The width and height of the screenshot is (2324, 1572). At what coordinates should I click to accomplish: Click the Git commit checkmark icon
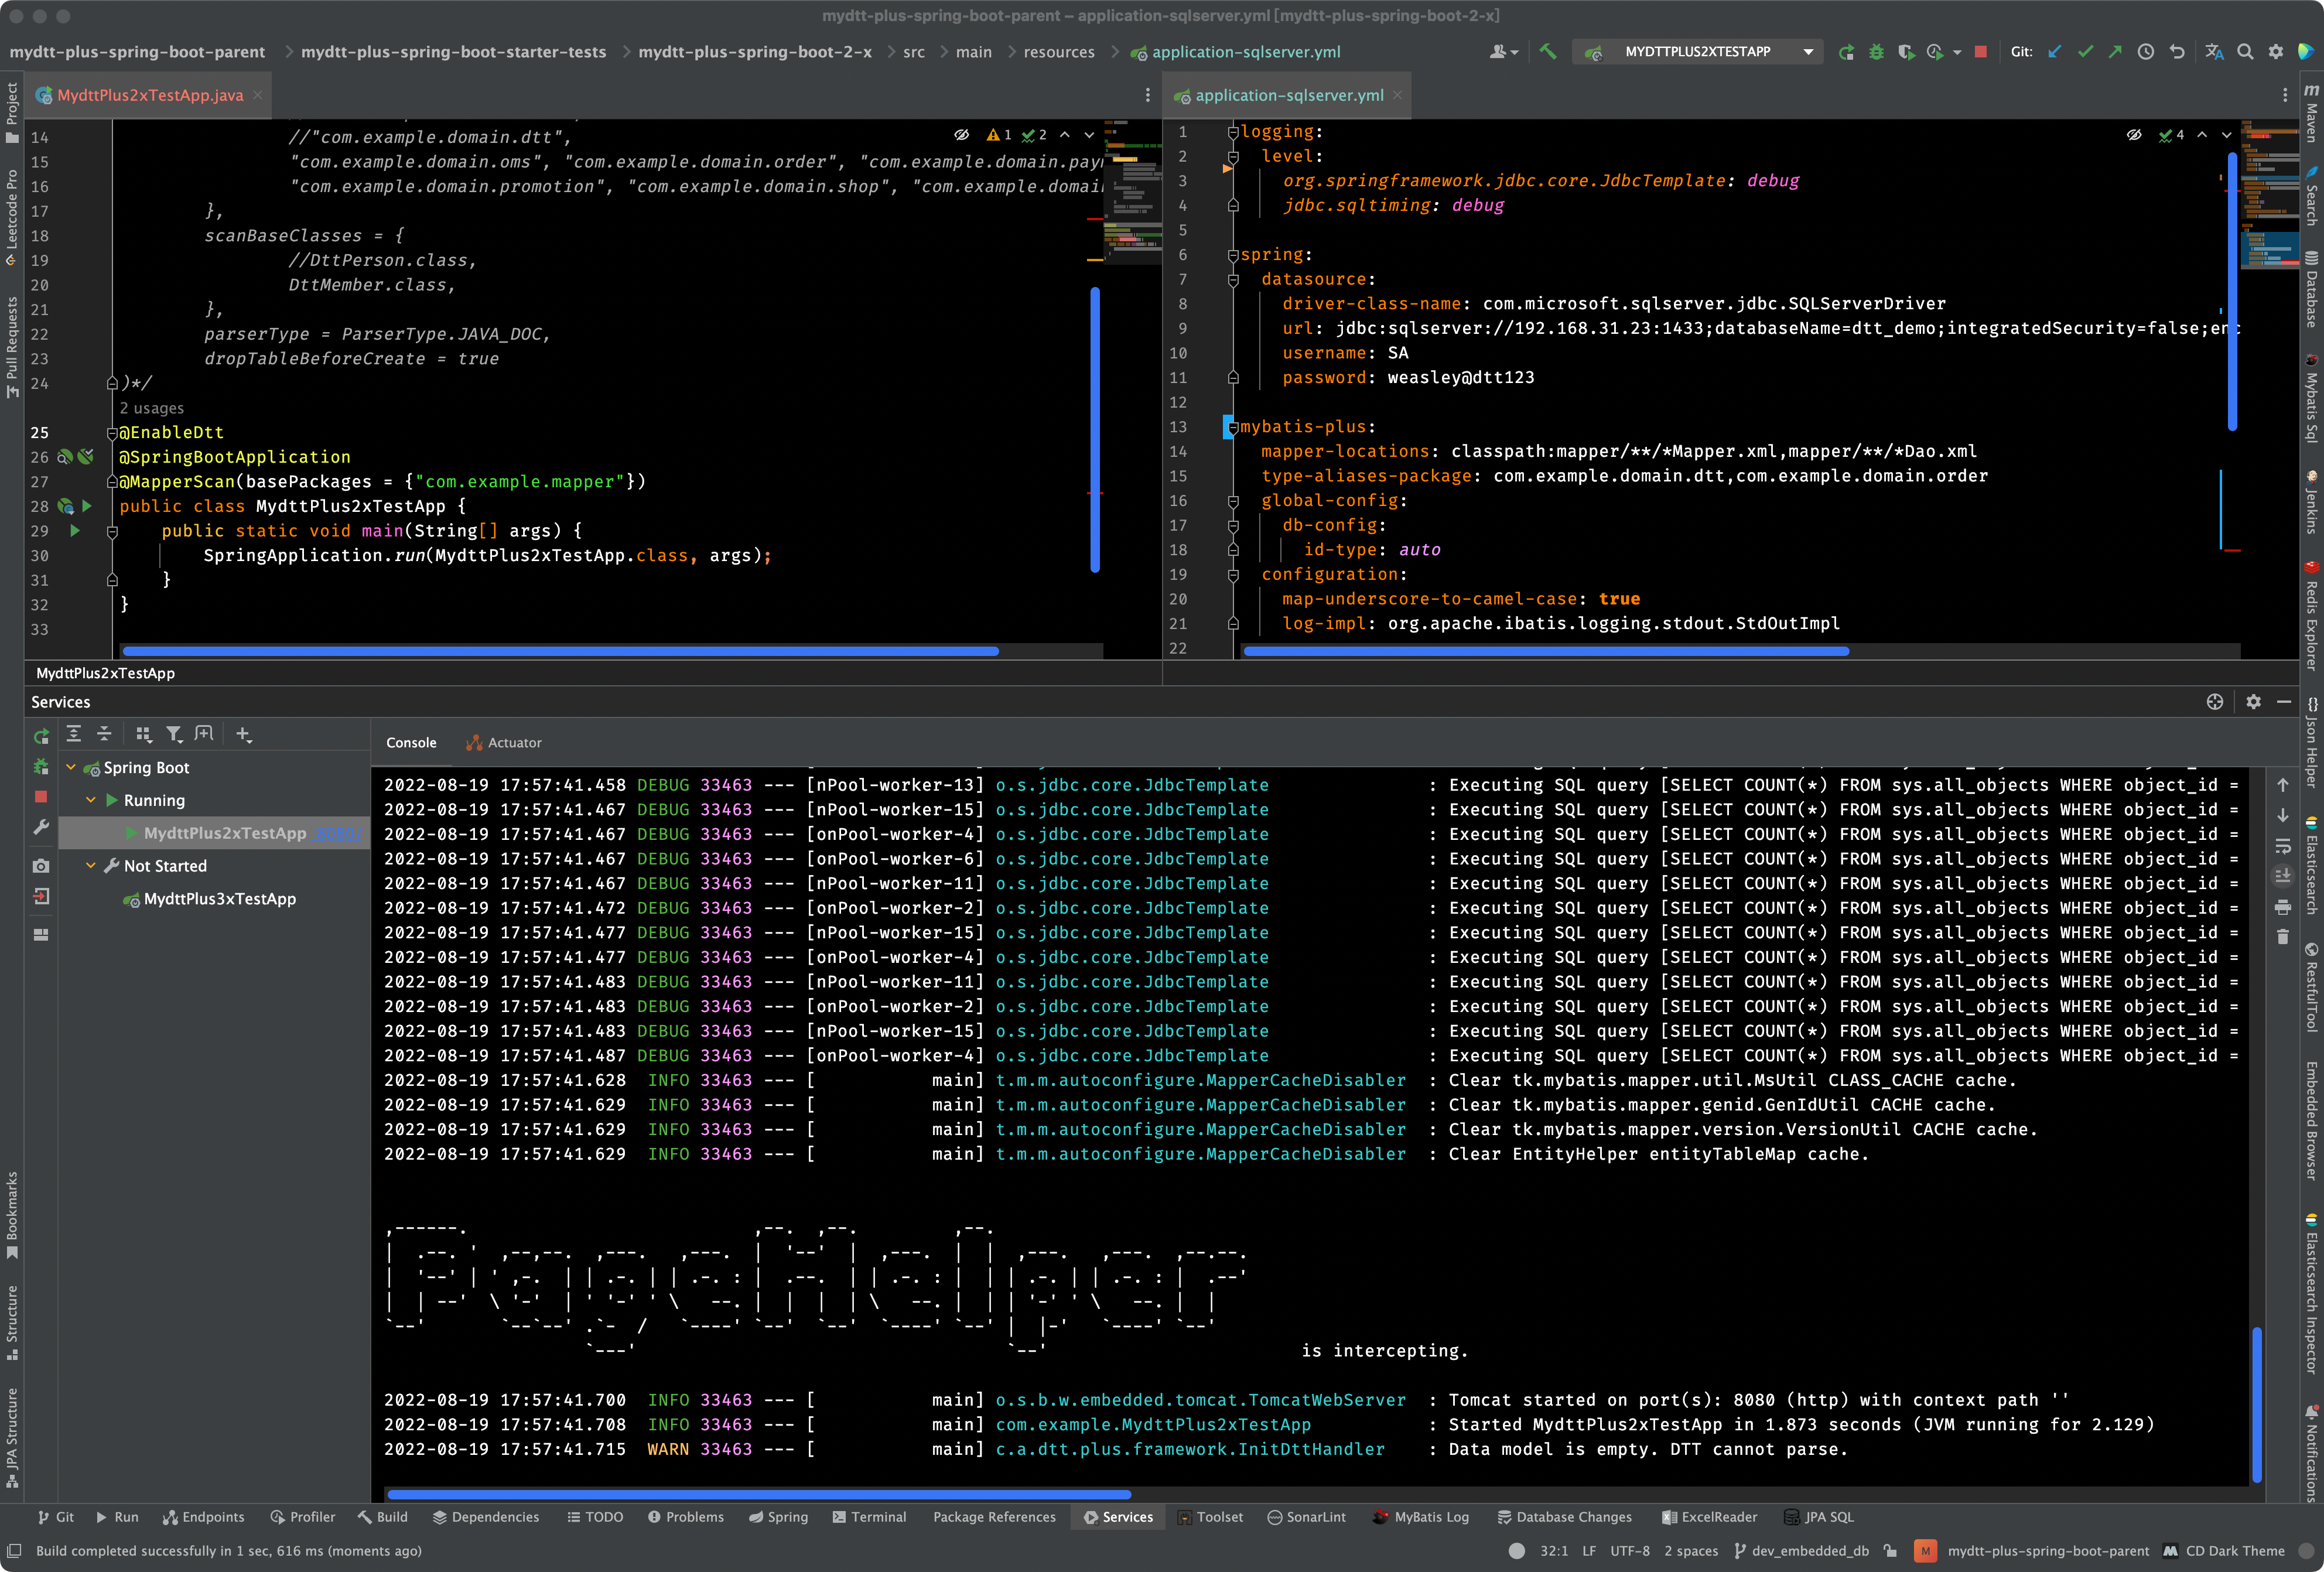point(2085,51)
